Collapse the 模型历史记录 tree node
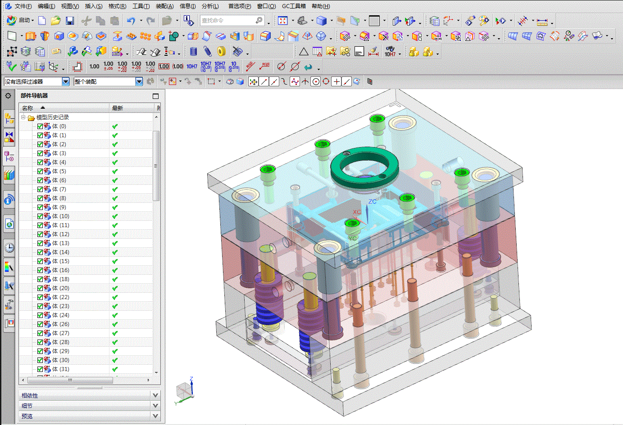This screenshot has height=425, width=623. coord(23,117)
